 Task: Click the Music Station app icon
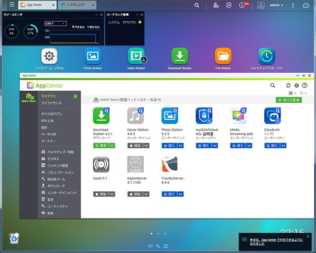[x=135, y=116]
